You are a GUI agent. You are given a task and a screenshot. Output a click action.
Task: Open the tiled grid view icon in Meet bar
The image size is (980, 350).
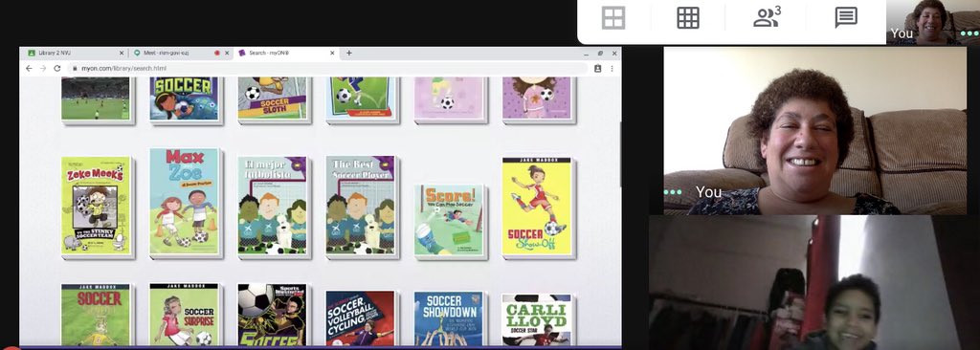[687, 17]
